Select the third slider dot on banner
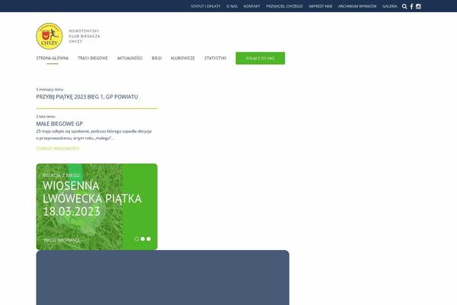The image size is (457, 305). pos(149,239)
